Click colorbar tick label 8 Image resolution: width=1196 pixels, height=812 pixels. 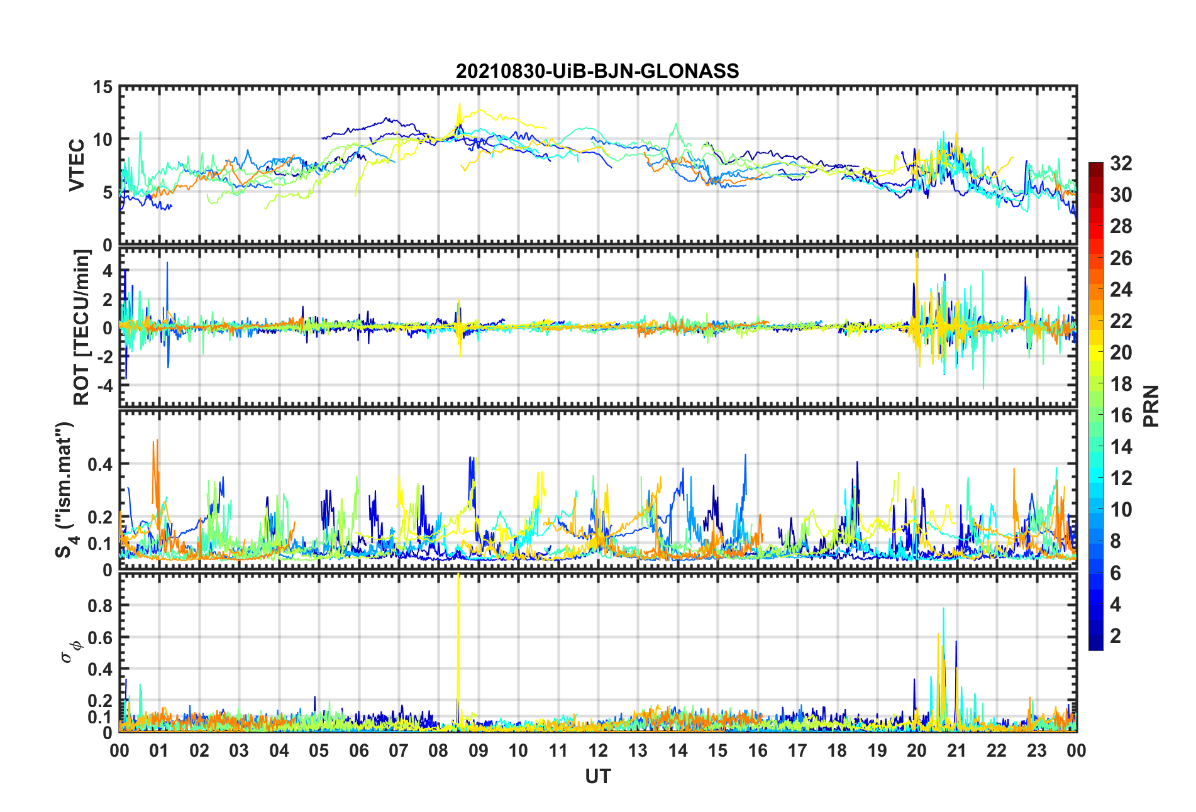[x=1116, y=540]
